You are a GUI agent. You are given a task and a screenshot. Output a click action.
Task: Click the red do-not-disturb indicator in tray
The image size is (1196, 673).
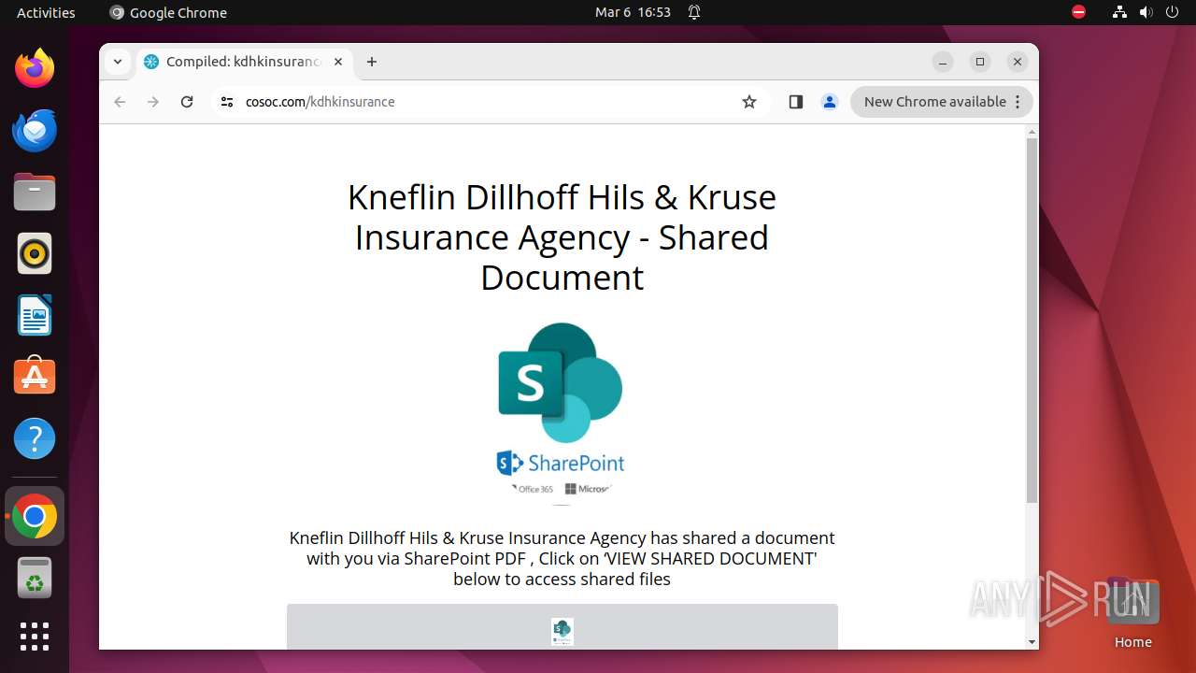click(1078, 12)
